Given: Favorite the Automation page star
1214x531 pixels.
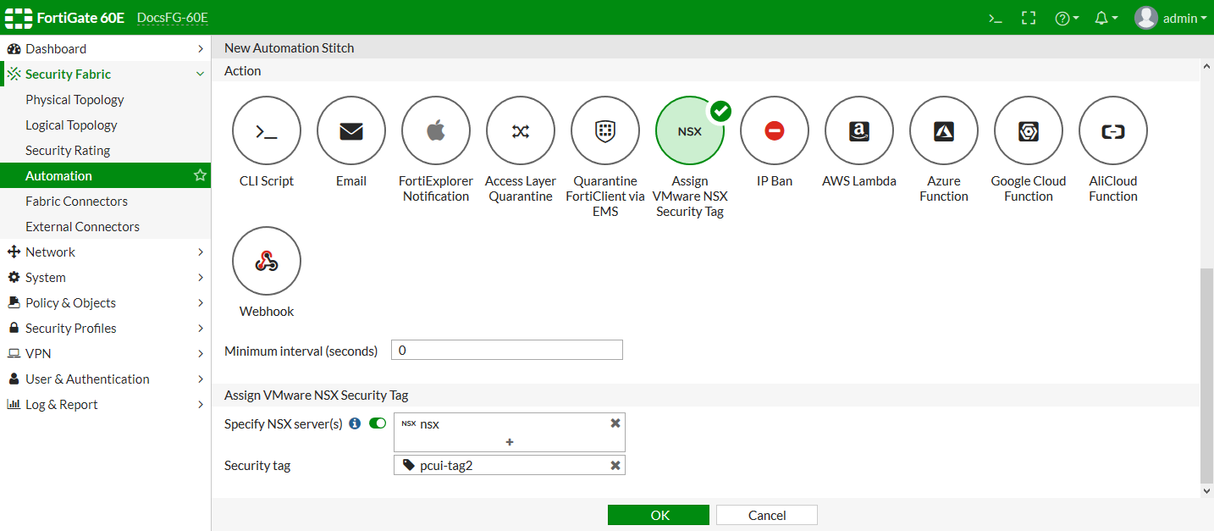Looking at the screenshot, I should click(x=200, y=175).
